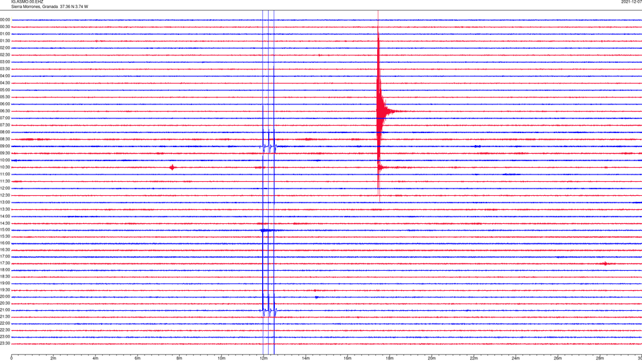Click the "14:30" trace time label
This screenshot has height=361, width=642.
pos(5,223)
